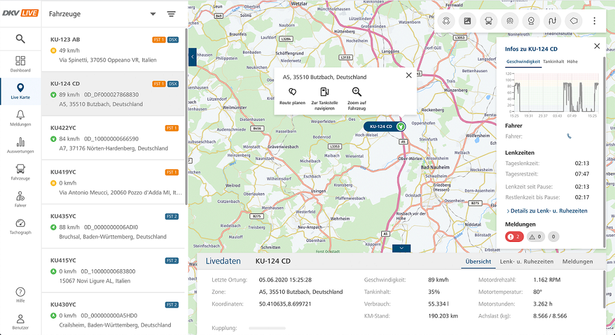Click 'Zoom auf Fahrzeug' magnifier icon
Image resolution: width=615 pixels, height=335 pixels.
point(357,92)
